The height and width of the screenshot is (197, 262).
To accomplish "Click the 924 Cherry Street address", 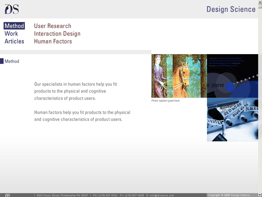I will tap(62, 195).
